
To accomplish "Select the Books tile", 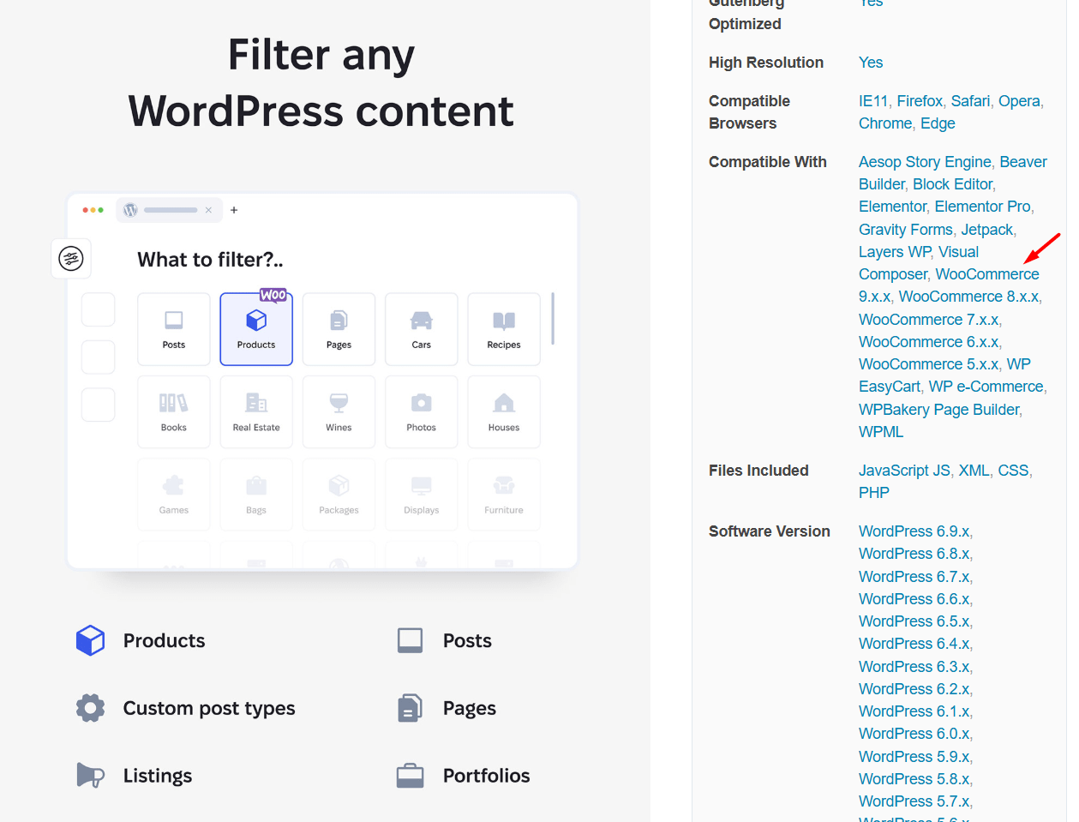I will [174, 412].
